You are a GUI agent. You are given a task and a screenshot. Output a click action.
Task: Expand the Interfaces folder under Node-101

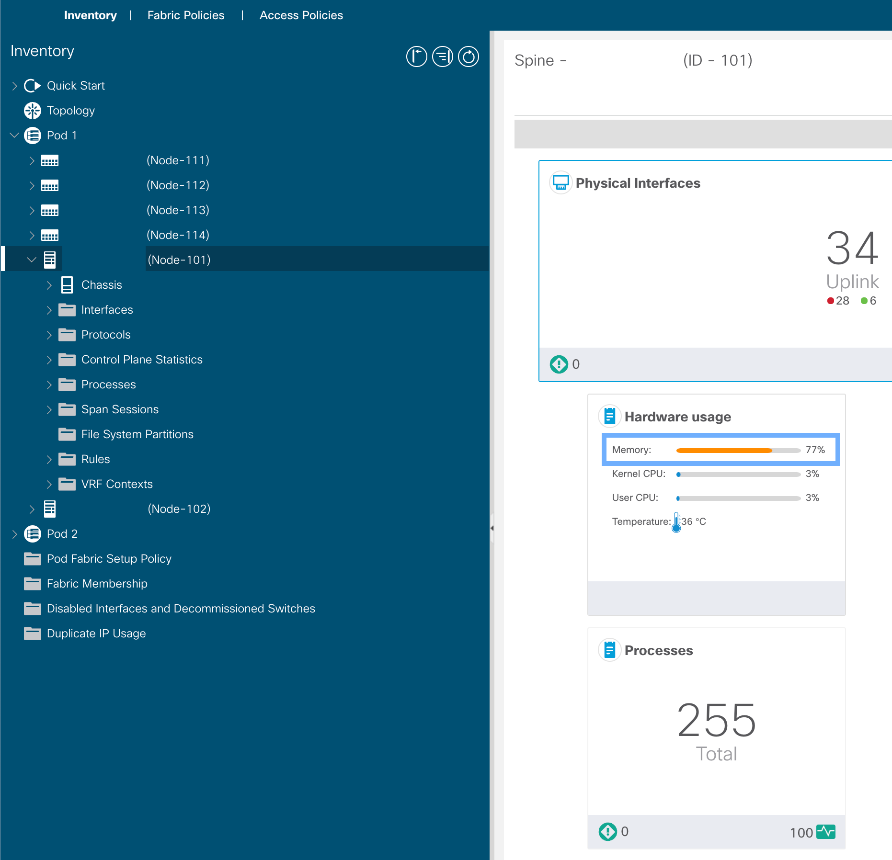click(x=49, y=310)
